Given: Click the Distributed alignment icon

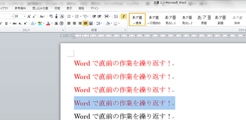Looking at the screenshot, I should [x=91, y=23].
